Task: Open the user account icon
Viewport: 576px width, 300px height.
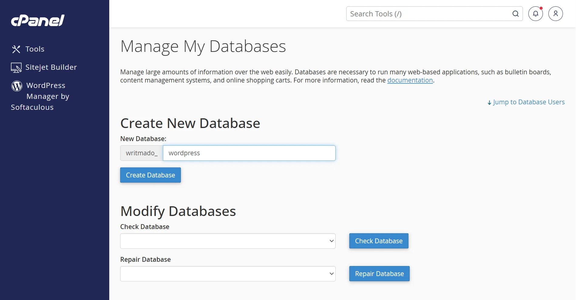Action: (556, 14)
